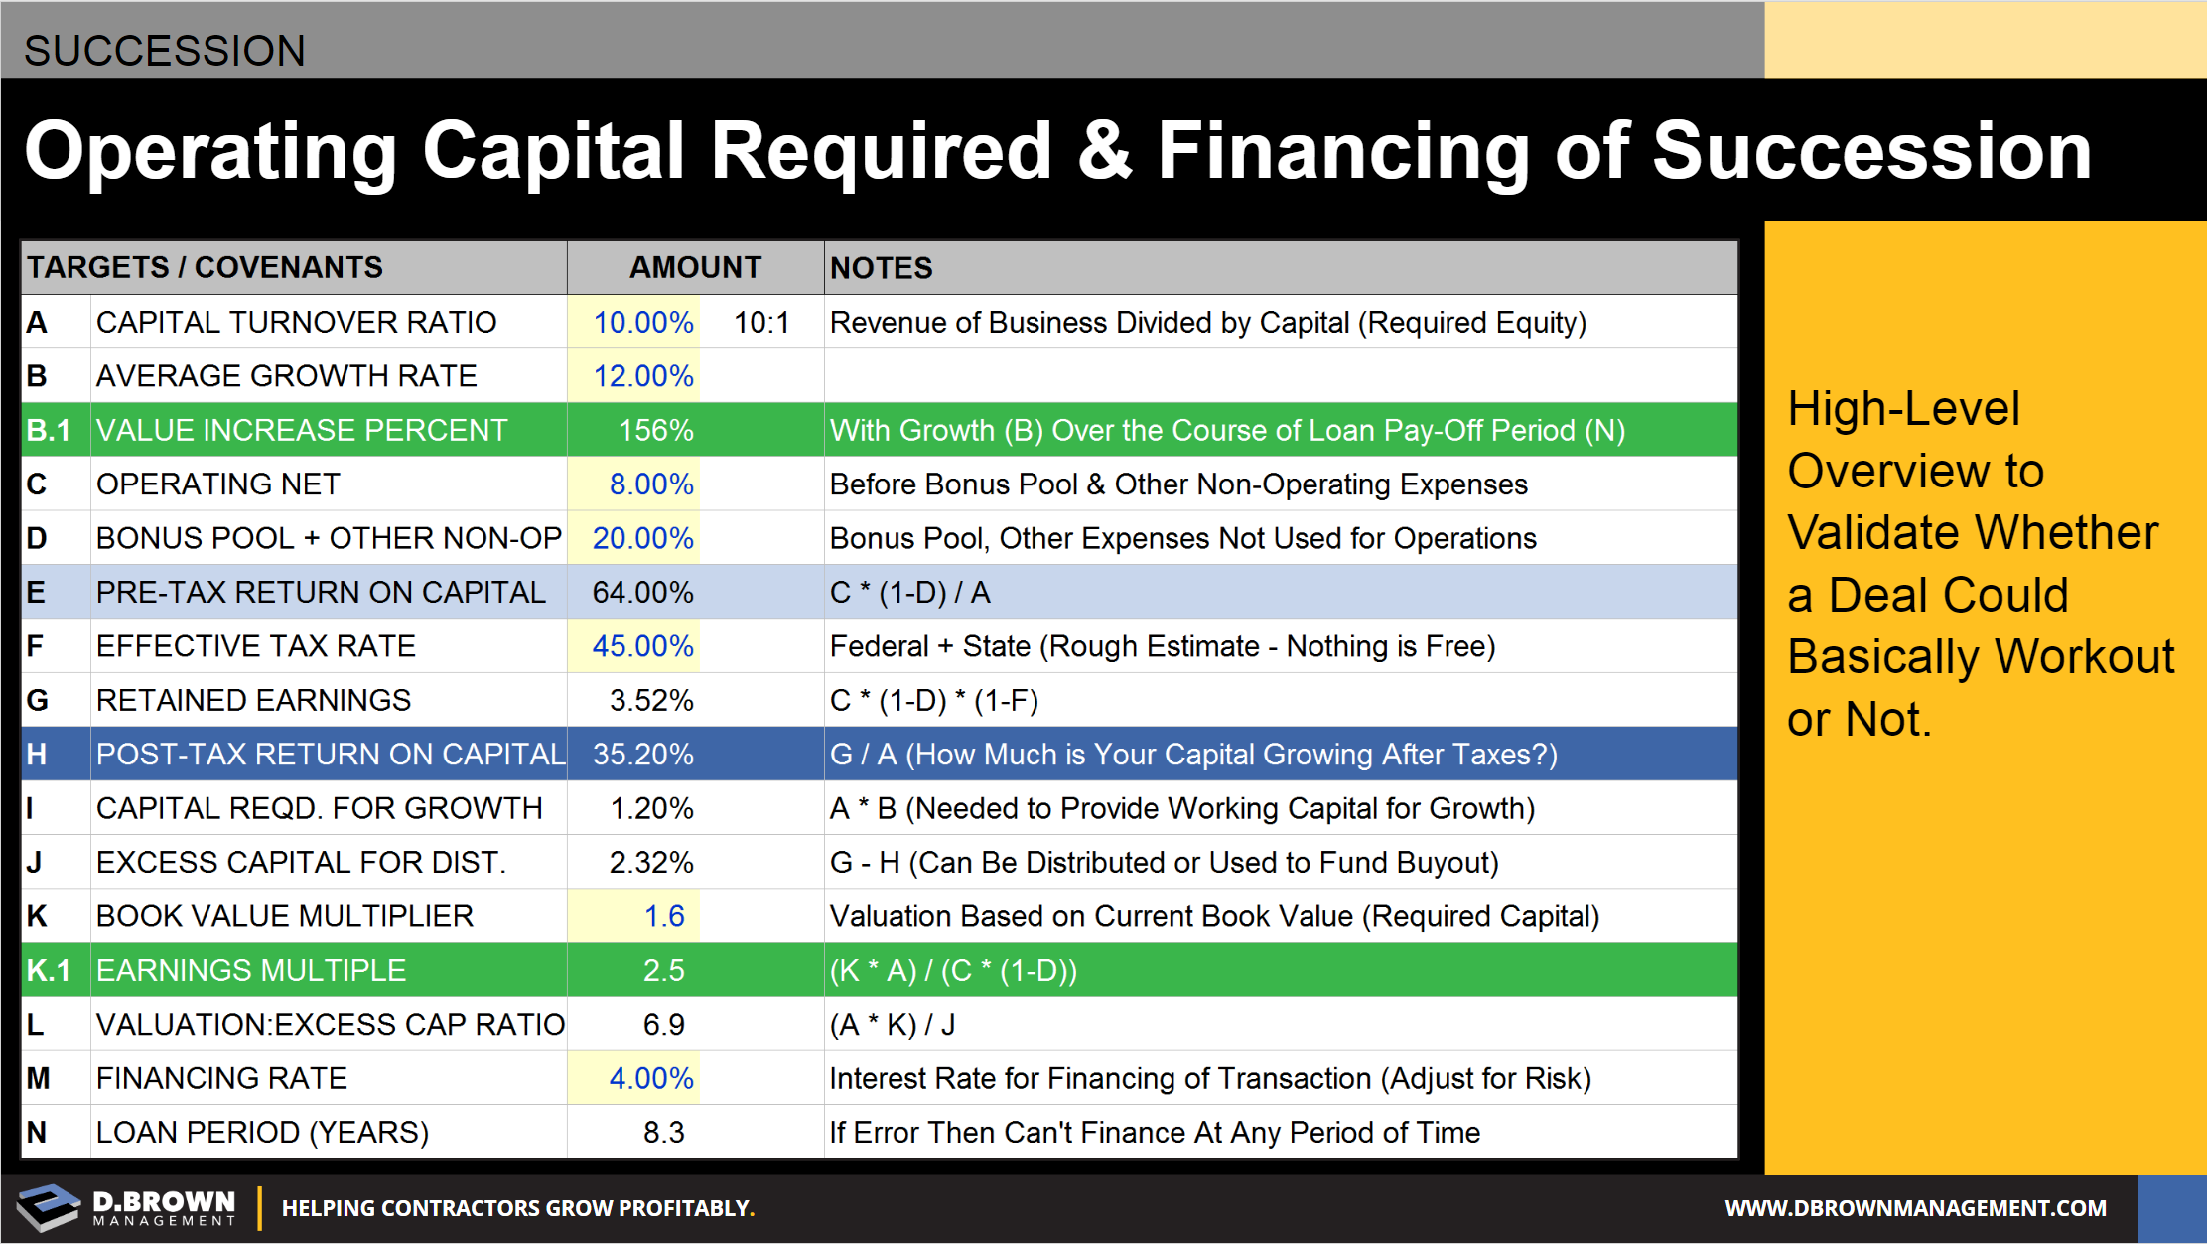
Task: Select the Bonus Pool 20.00% input cell
Action: tap(642, 538)
